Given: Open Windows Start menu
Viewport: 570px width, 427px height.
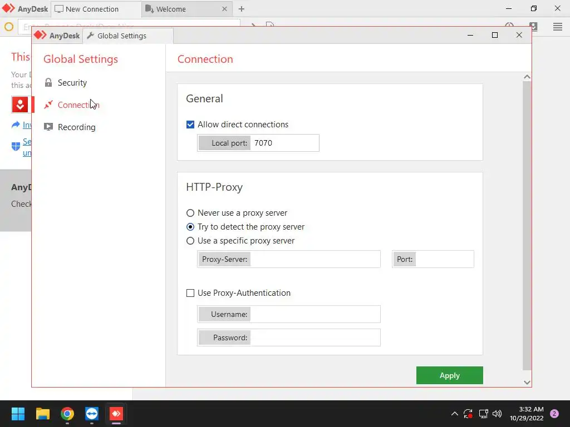Looking at the screenshot, I should pyautogui.click(x=18, y=414).
